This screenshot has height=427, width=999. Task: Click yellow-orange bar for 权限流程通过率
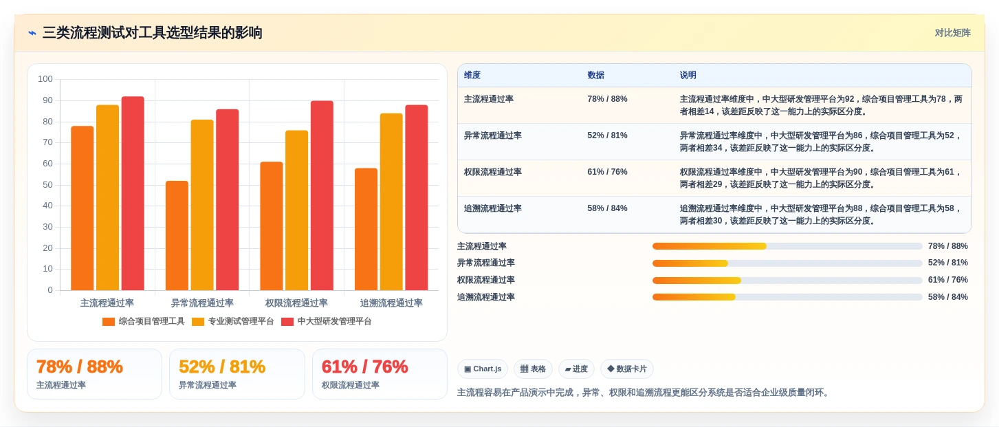pyautogui.click(x=297, y=210)
